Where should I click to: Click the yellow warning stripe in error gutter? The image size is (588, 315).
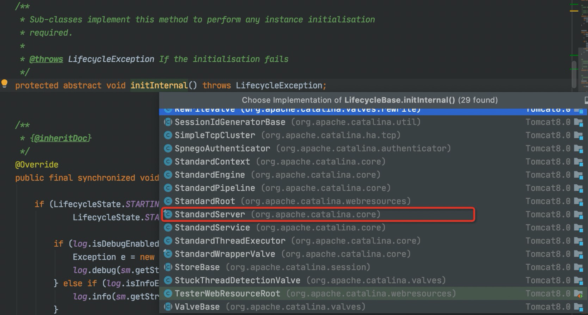tap(574, 11)
